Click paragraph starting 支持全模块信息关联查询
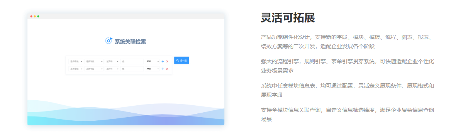 point(348,114)
